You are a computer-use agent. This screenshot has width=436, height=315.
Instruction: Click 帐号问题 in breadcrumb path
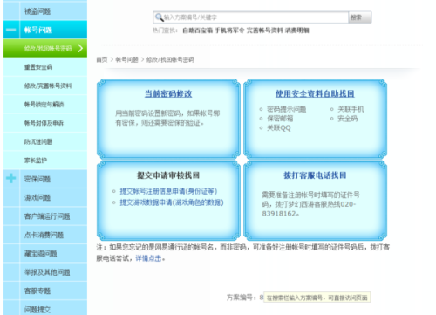(126, 59)
